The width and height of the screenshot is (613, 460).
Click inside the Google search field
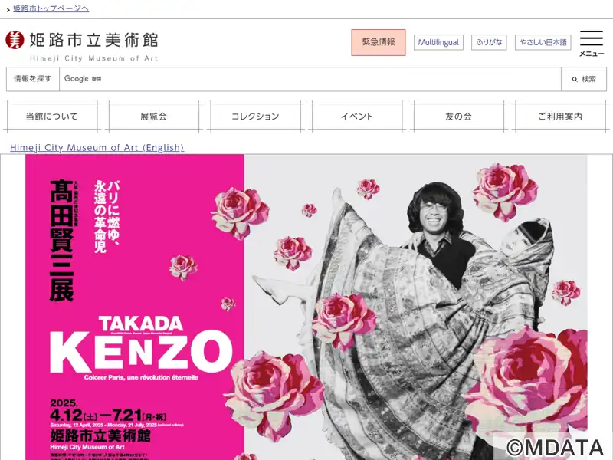coord(310,79)
